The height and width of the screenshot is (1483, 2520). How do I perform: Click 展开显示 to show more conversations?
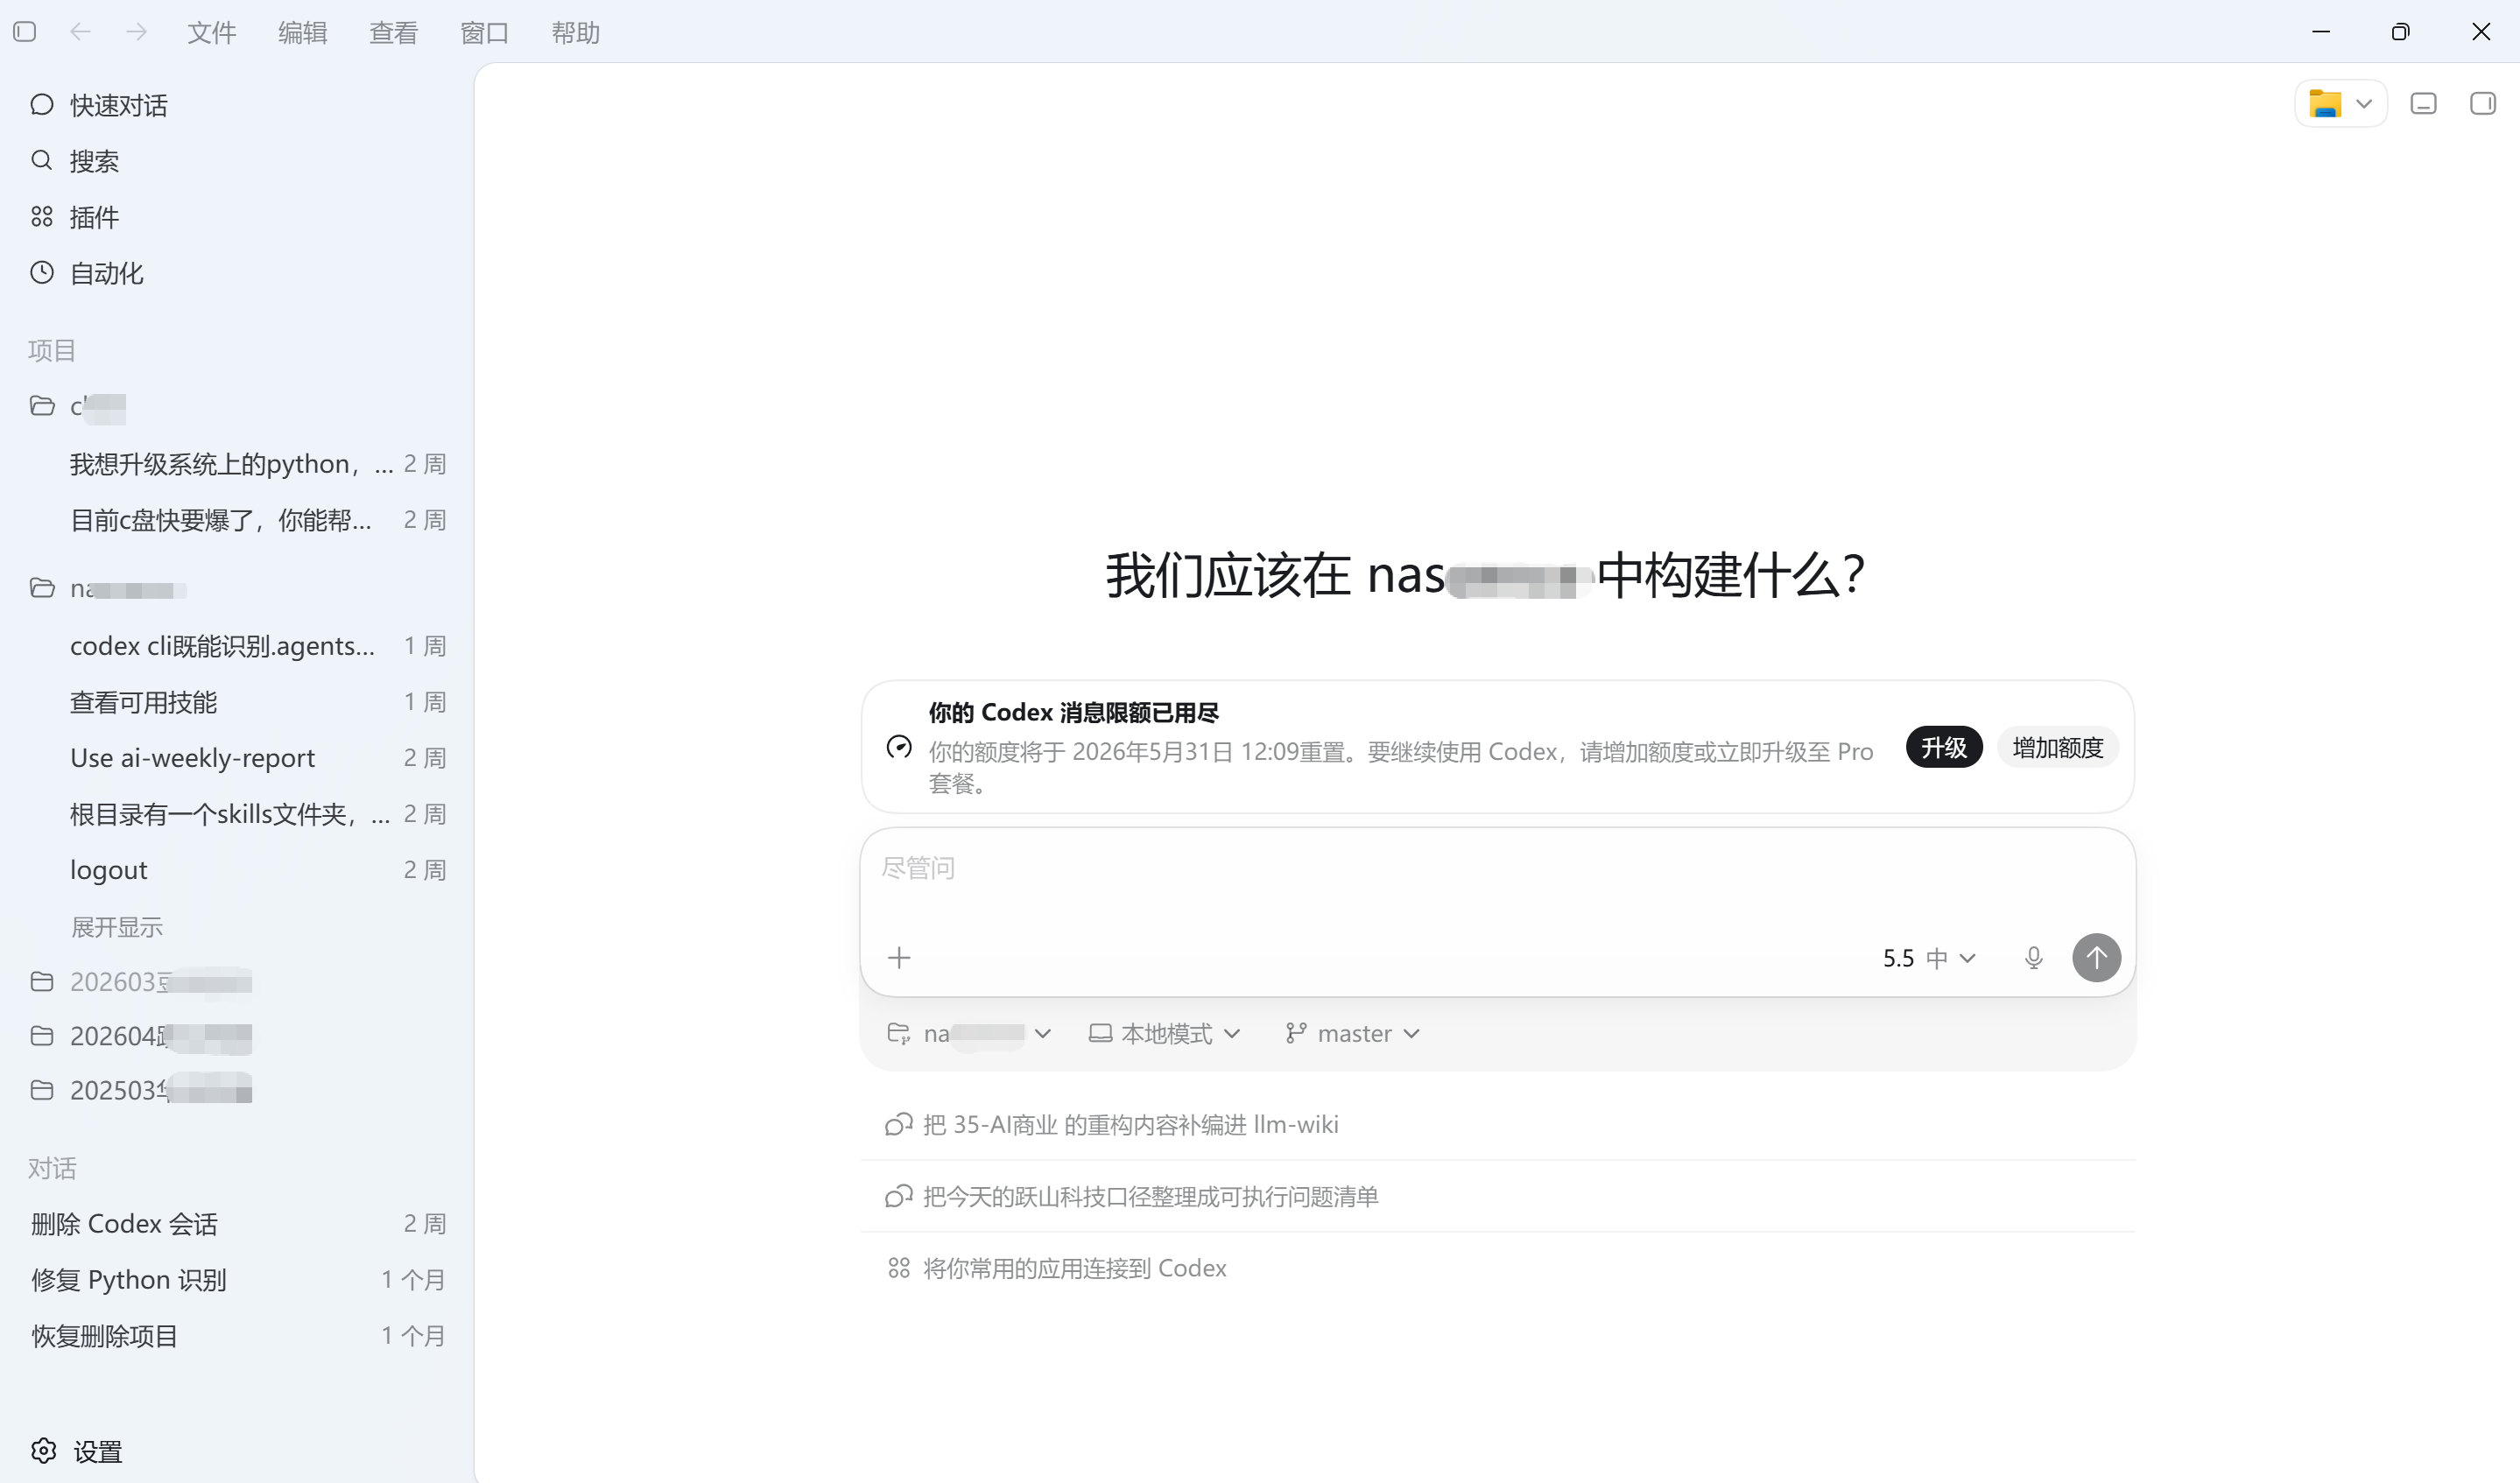tap(116, 927)
